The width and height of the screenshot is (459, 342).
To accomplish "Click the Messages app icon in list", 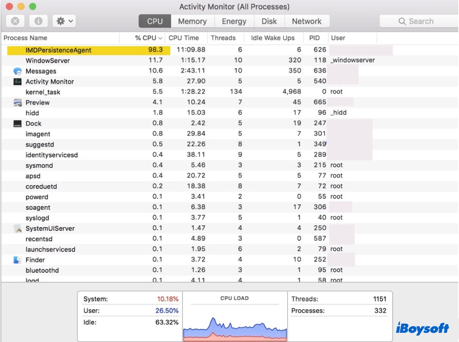I will coord(18,71).
